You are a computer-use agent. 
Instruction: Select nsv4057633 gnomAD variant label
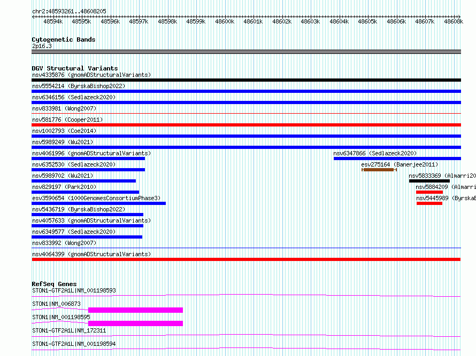coord(91,220)
